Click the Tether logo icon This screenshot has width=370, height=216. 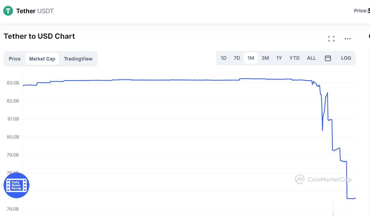(x=8, y=11)
